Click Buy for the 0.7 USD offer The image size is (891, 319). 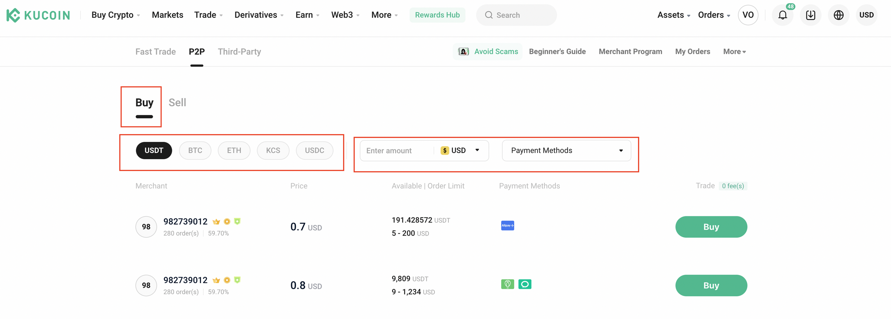711,227
